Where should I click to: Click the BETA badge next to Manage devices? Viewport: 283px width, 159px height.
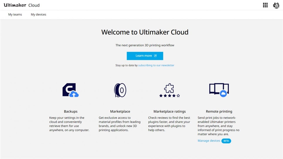pos(226,141)
